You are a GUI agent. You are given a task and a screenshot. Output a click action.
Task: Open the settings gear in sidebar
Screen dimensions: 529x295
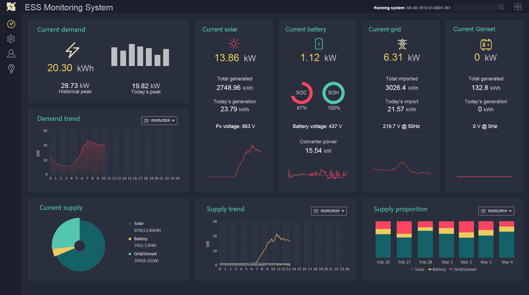[x=11, y=39]
